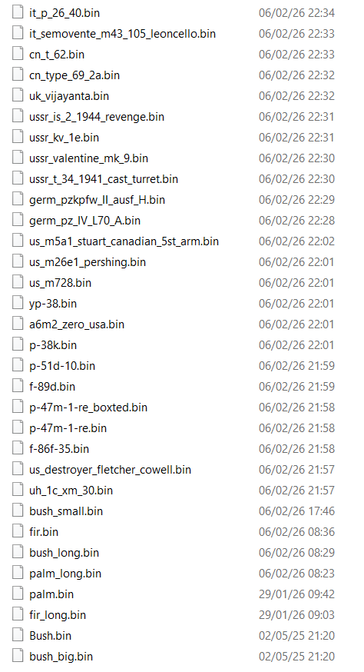Select the icon beside ussr_kv_1e.bin
This screenshot has height=672, width=364.
click(x=18, y=136)
